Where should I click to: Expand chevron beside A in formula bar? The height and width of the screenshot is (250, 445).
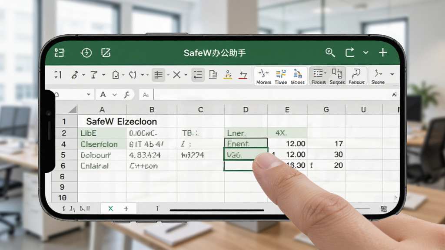pyautogui.click(x=114, y=95)
